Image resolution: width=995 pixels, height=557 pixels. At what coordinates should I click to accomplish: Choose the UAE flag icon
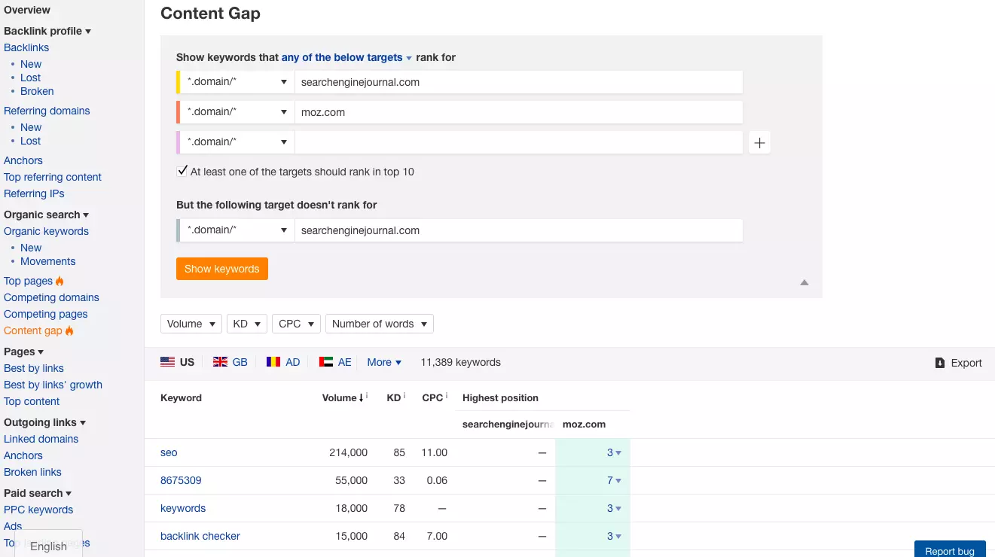326,362
